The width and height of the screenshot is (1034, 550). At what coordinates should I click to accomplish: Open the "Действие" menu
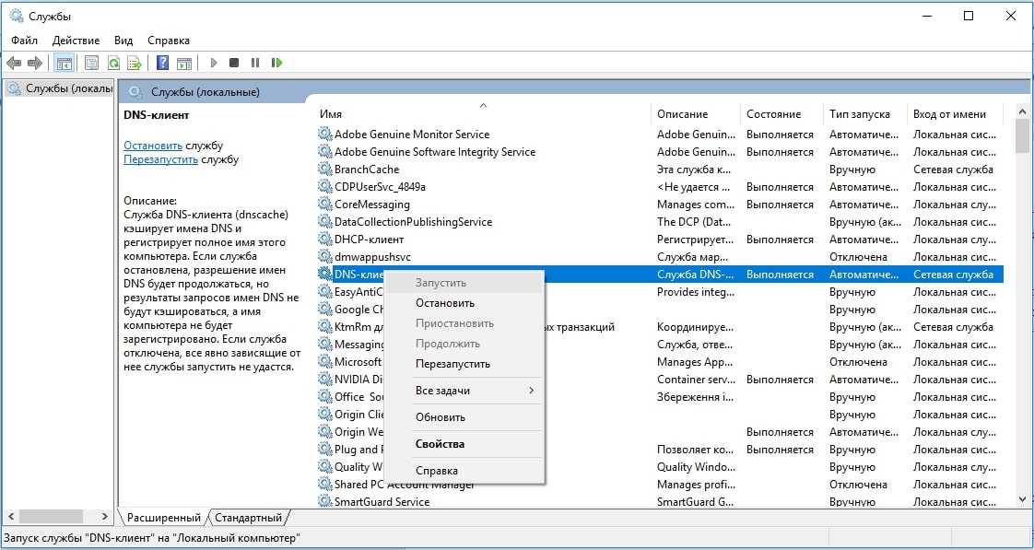pos(76,41)
